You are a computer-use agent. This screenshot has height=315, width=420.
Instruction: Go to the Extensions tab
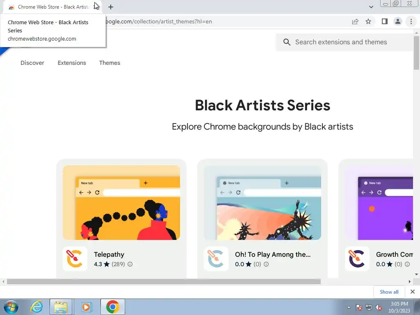coord(72,63)
